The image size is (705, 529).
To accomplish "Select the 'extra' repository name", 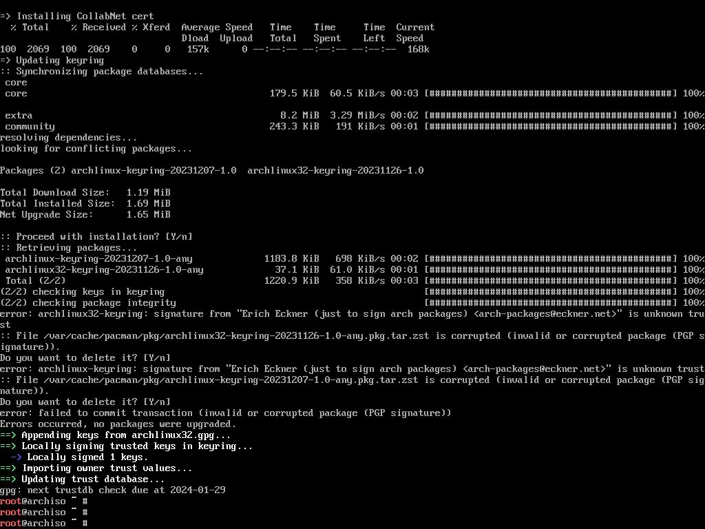I will [19, 116].
